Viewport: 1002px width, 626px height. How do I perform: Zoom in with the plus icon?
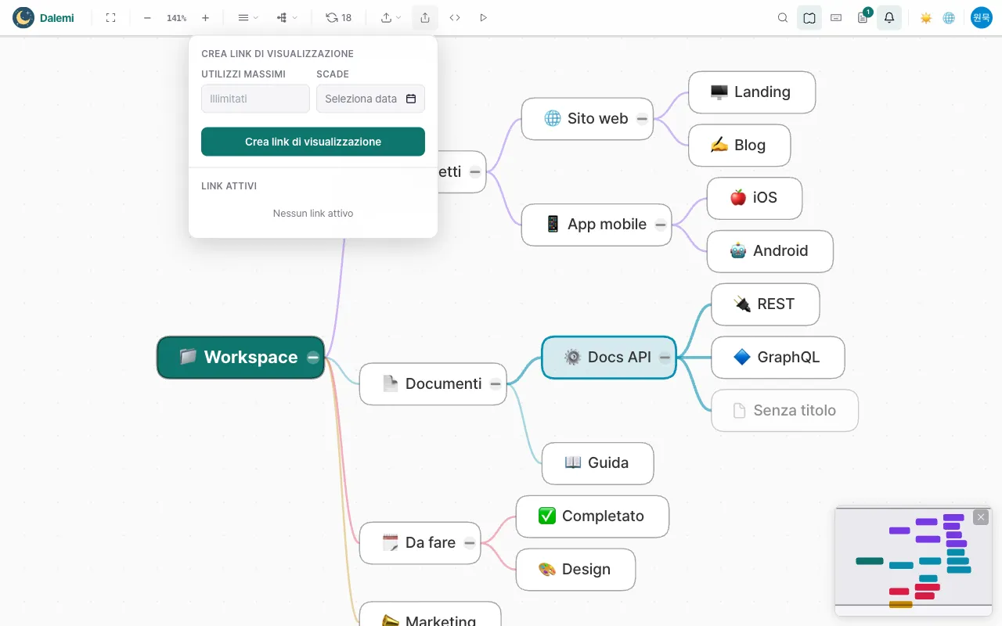tap(205, 17)
